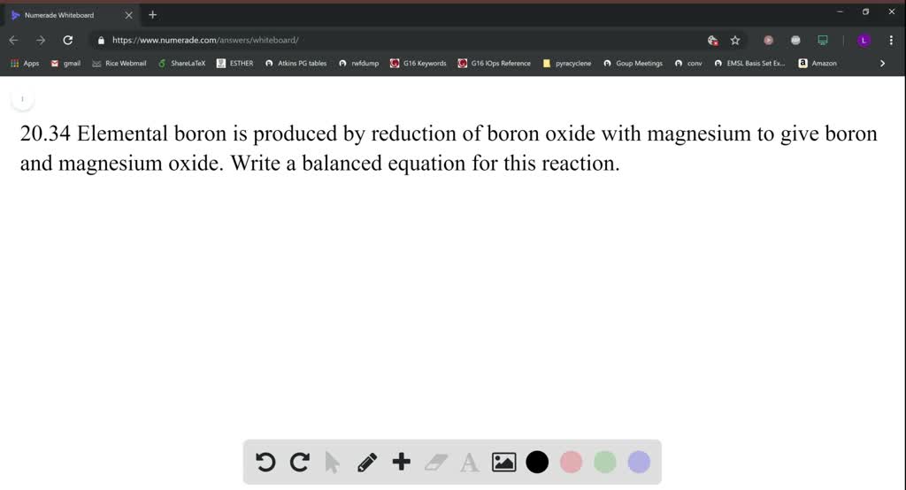
Task: Open a new browser tab
Action: [x=153, y=15]
